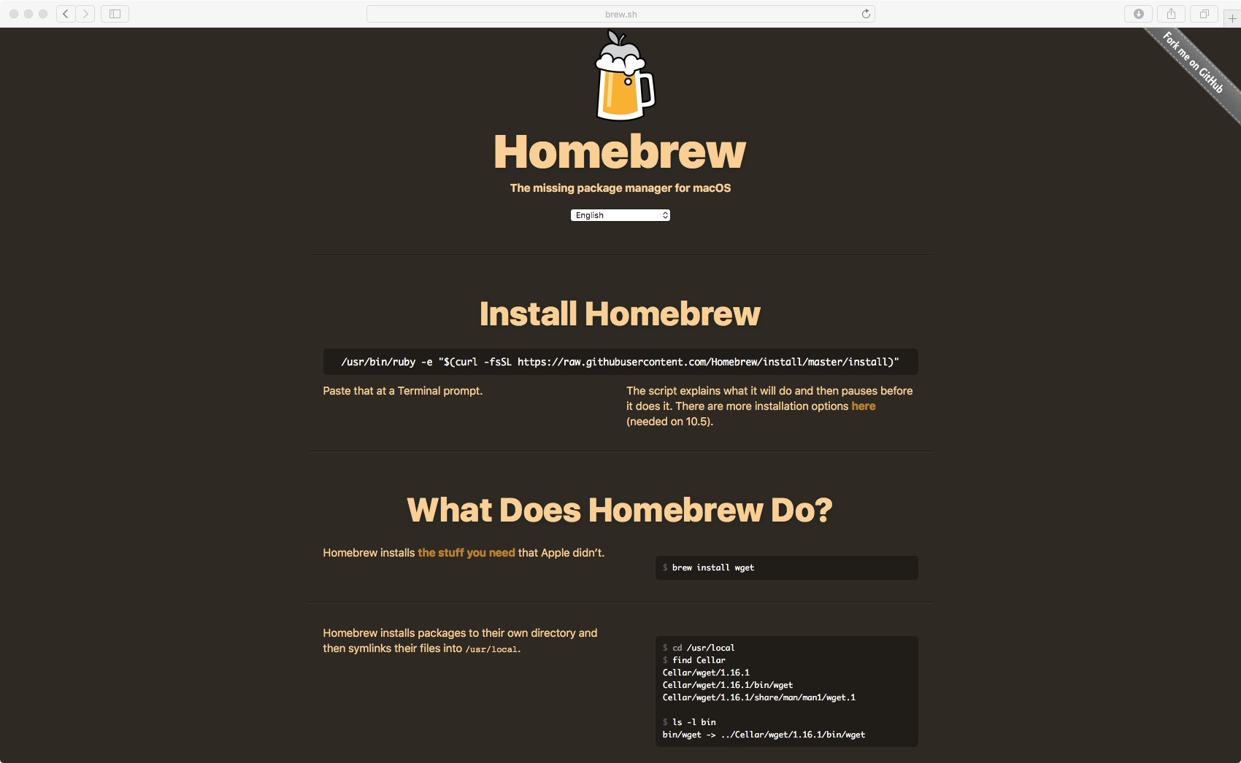The width and height of the screenshot is (1241, 763).
Task: Go back with Safari's back arrow
Action: click(x=66, y=14)
